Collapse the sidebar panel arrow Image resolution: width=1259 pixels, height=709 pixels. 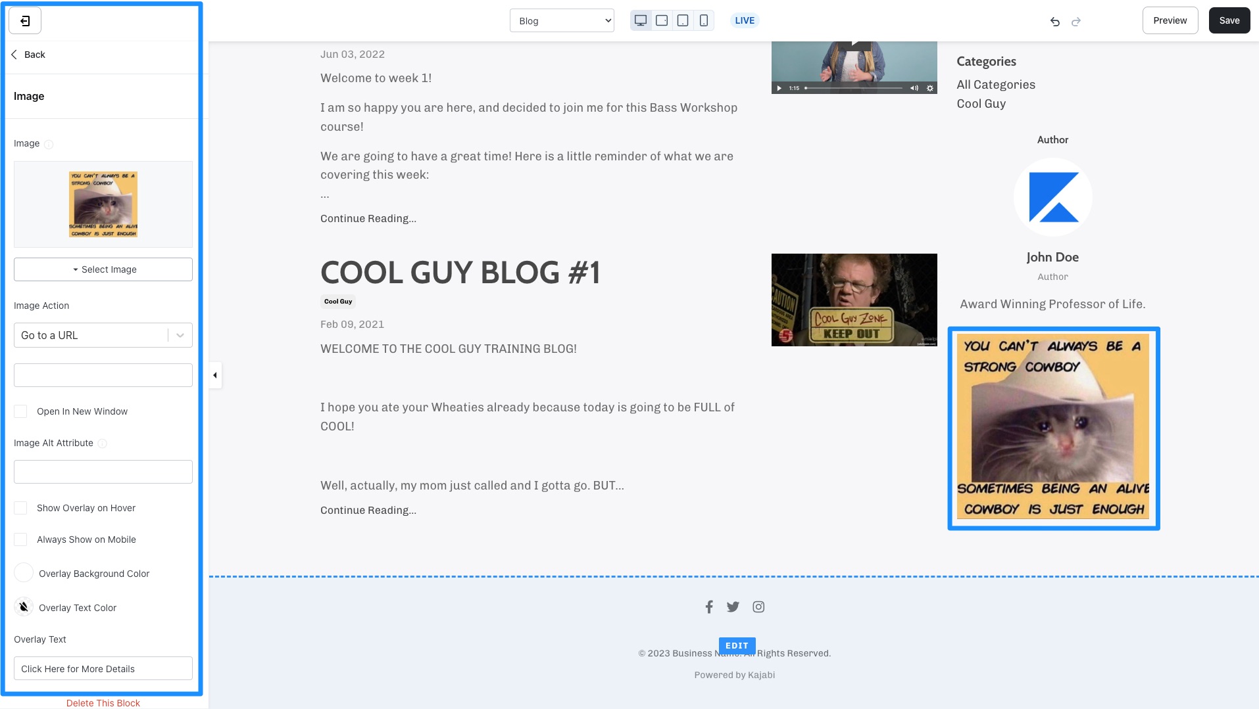click(x=215, y=375)
